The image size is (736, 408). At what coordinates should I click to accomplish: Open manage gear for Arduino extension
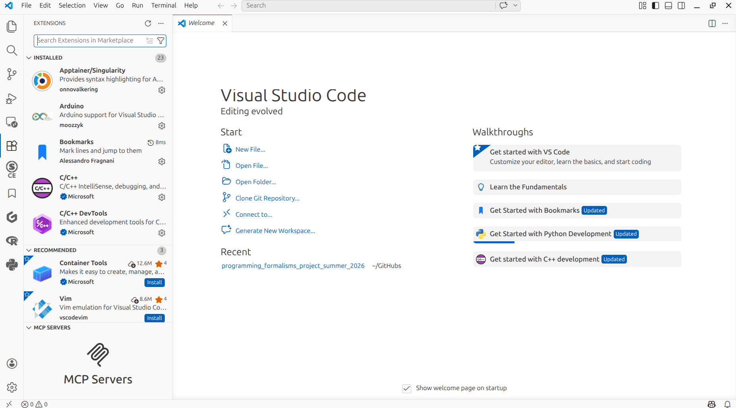click(x=162, y=126)
